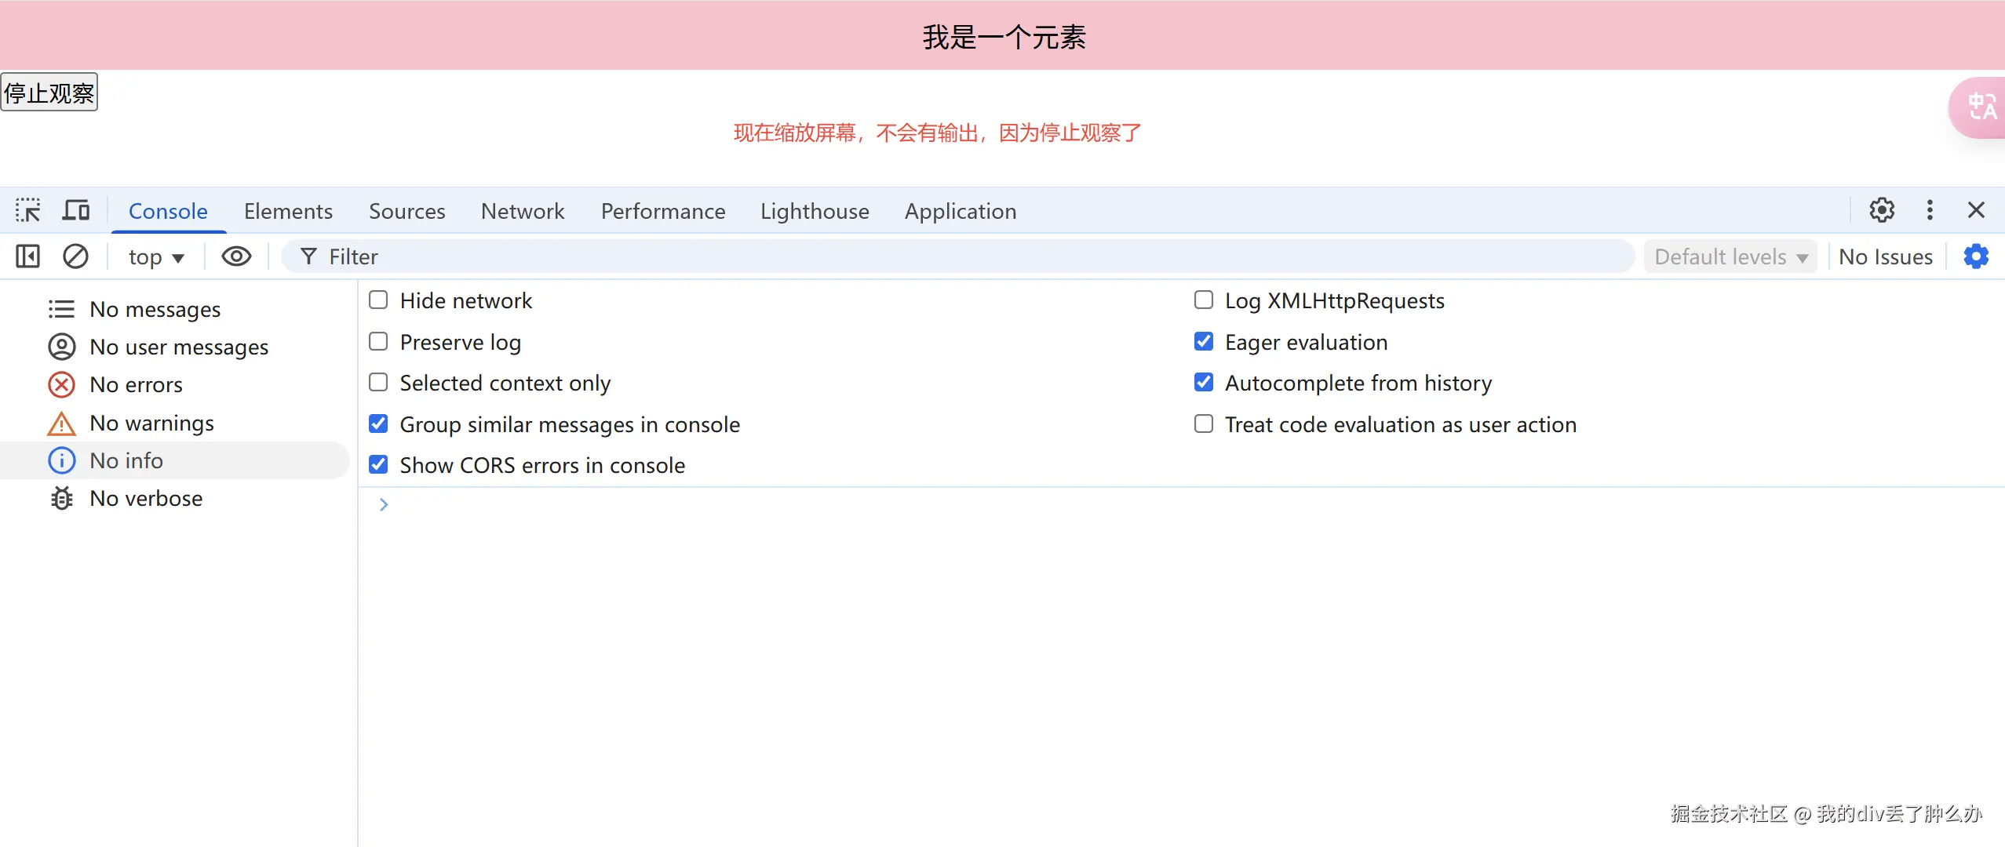Check the Hide network option
Image resolution: width=2005 pixels, height=847 pixels.
coord(378,300)
